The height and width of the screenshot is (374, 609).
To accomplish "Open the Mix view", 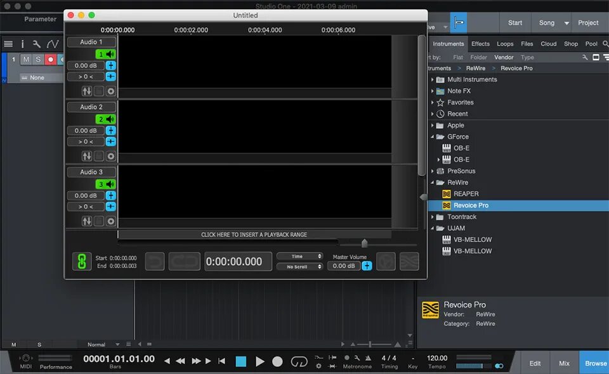I will coord(564,363).
